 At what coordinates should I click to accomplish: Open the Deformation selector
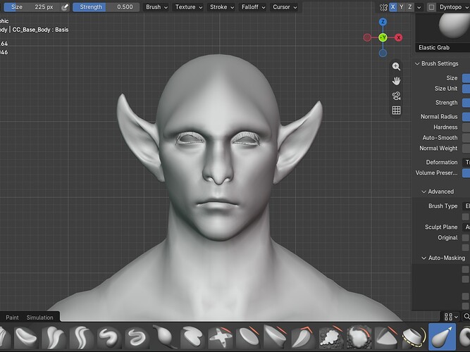point(466,162)
